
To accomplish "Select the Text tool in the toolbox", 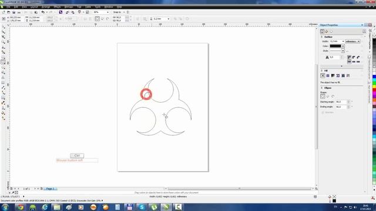I will coord(3,77).
